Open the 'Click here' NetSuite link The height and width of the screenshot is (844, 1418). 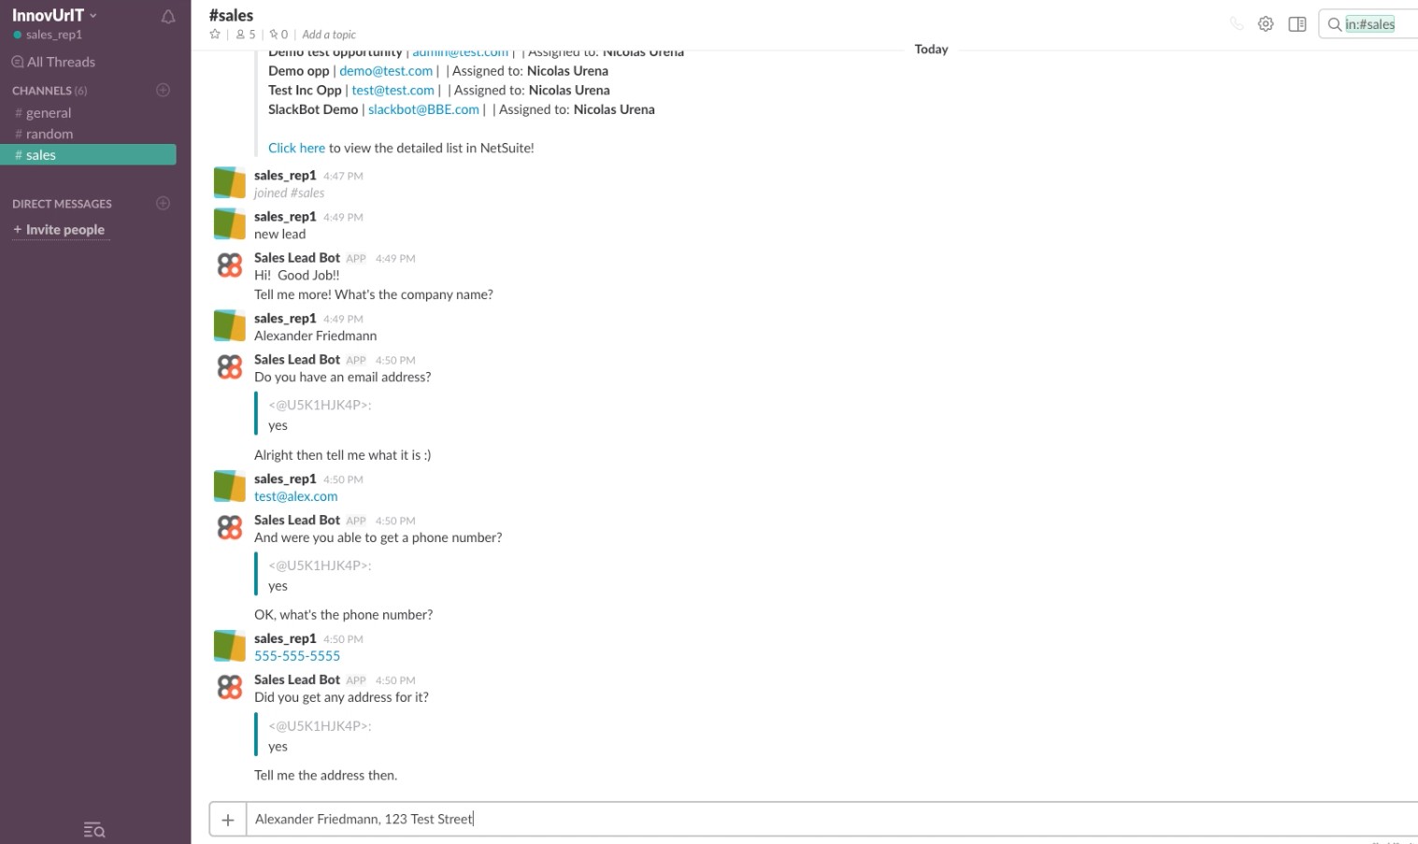(296, 148)
